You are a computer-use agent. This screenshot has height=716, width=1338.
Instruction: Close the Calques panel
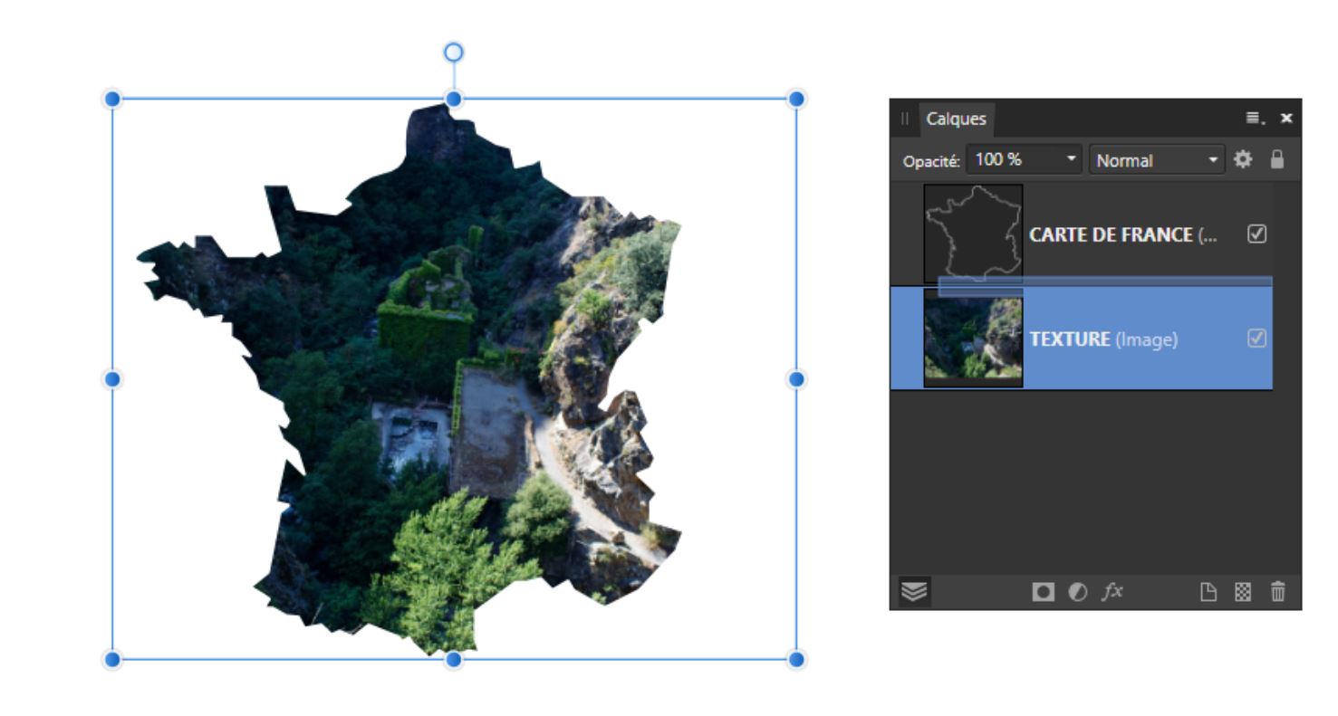pyautogui.click(x=1286, y=118)
